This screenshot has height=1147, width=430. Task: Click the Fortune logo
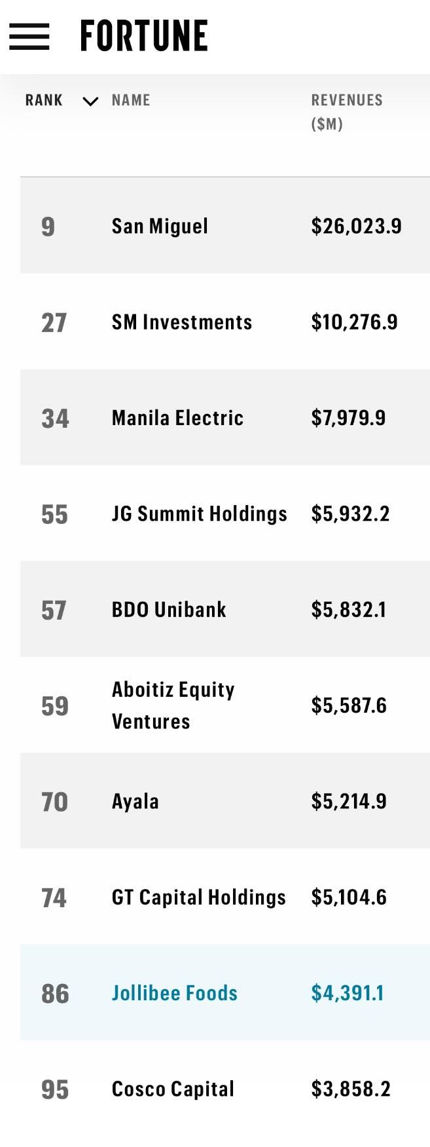tap(143, 36)
